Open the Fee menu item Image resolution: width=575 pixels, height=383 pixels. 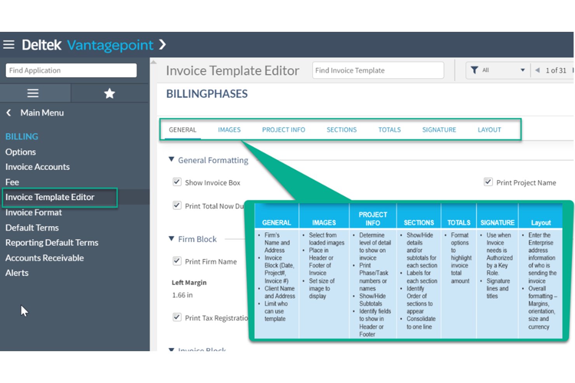pos(12,182)
